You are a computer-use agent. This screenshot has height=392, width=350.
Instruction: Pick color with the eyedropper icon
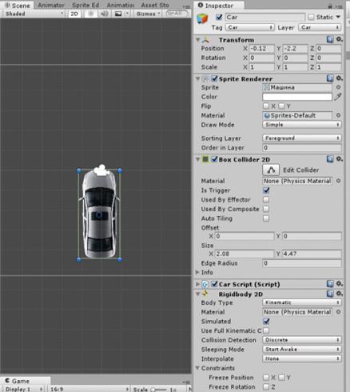pyautogui.click(x=338, y=97)
